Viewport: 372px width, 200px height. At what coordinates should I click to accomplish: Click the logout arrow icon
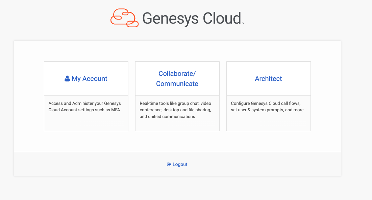(169, 164)
